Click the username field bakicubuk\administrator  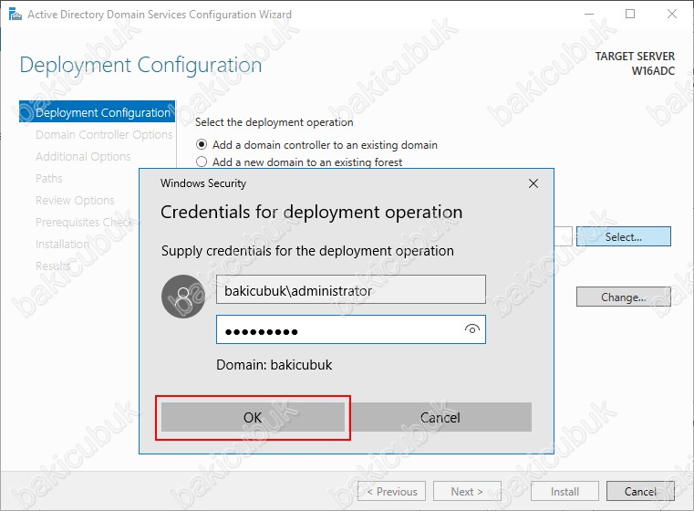(x=351, y=289)
